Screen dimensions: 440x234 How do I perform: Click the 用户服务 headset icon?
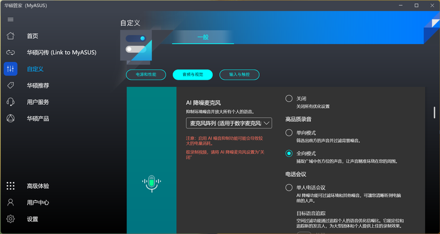(10, 102)
